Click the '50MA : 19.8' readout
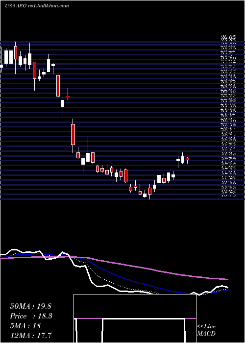Screen dimensions: 245x343 [30, 306]
